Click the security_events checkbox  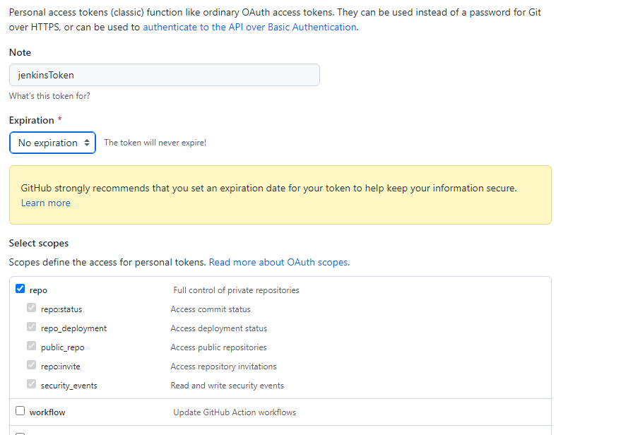click(x=31, y=385)
